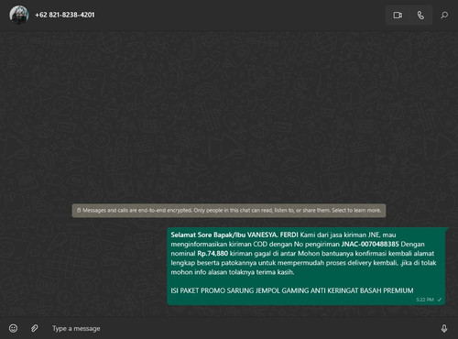The image size is (458, 339).
Task: Open contact info for +62 821-8238-4201
Action: click(x=65, y=15)
